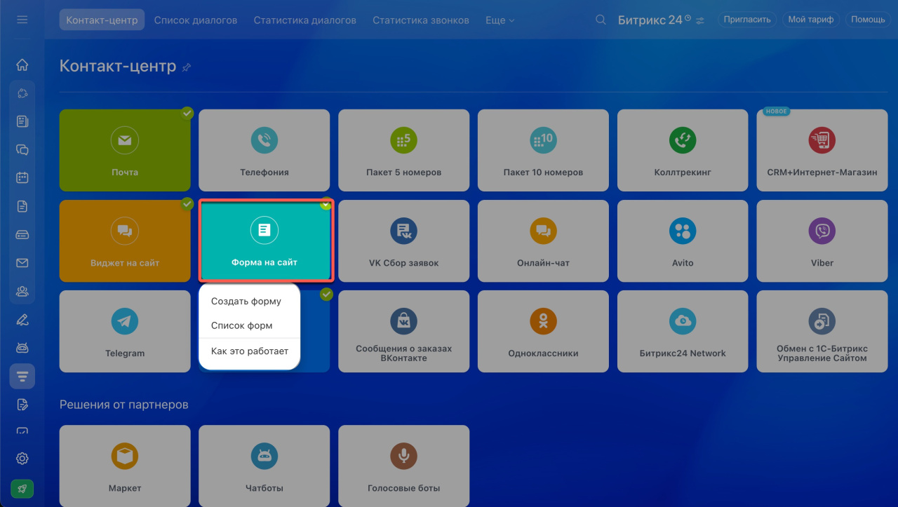898x507 pixels.
Task: Click the sliders icon next to Битрикс 24
Action: [700, 20]
